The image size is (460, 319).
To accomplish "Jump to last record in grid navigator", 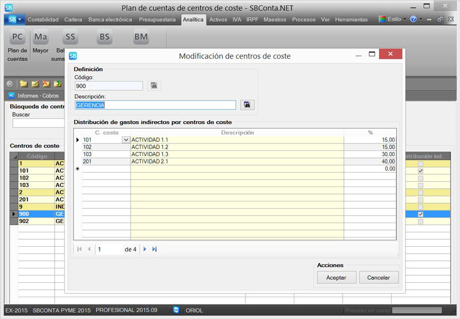I will (154, 249).
